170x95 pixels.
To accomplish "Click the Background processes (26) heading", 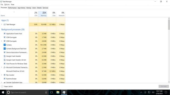I will pyautogui.click(x=13, y=30).
